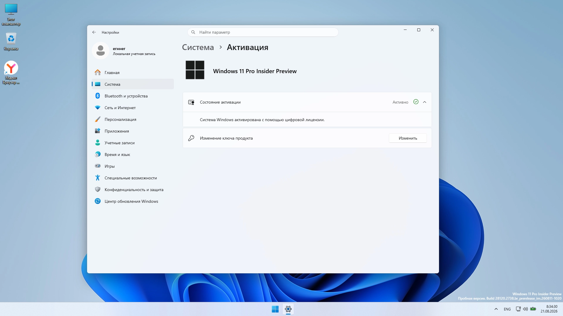The width and height of the screenshot is (563, 316).
Task: Click the back arrow in Settings
Action: click(x=94, y=32)
